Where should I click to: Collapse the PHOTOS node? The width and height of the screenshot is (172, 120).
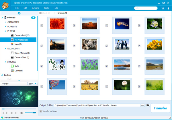click(x=5, y=31)
